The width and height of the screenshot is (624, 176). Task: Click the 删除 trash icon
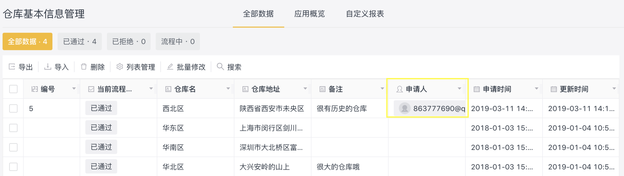(84, 67)
